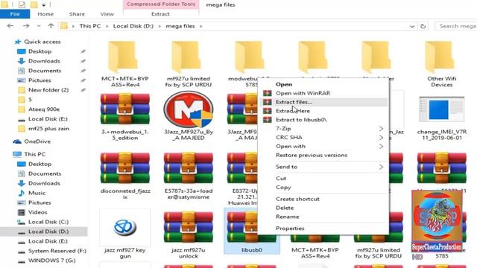Image resolution: width=477 pixels, height=268 pixels.
Task: Select Local Disk (D:) in sidebar
Action: click(x=48, y=232)
